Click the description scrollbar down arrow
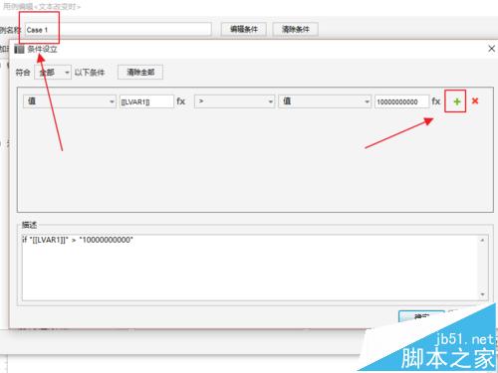 pyautogui.click(x=482, y=294)
